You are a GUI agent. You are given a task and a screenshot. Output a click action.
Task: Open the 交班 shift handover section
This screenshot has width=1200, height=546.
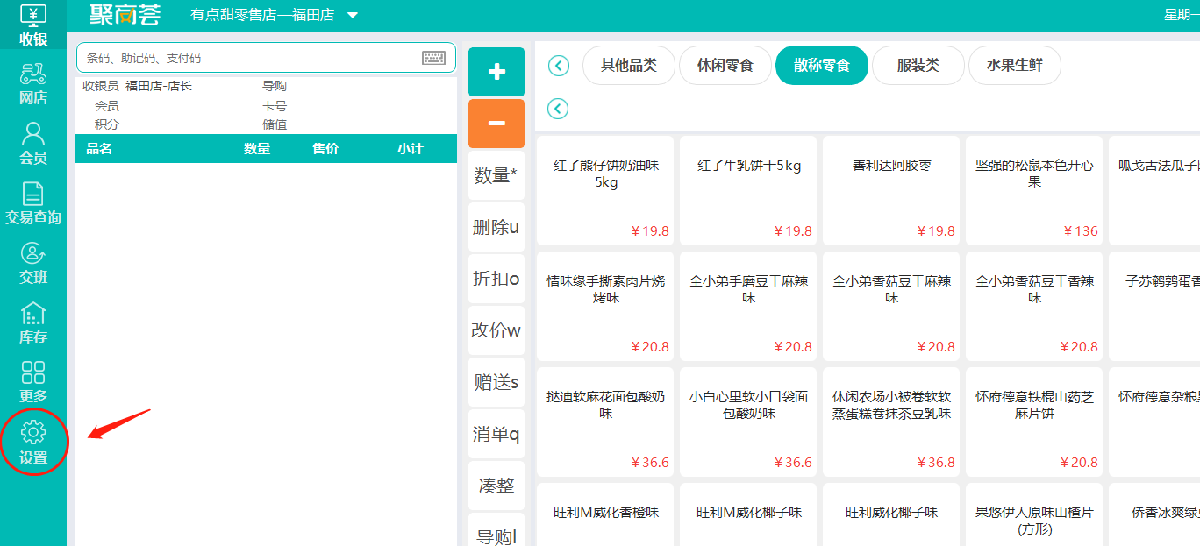click(33, 264)
